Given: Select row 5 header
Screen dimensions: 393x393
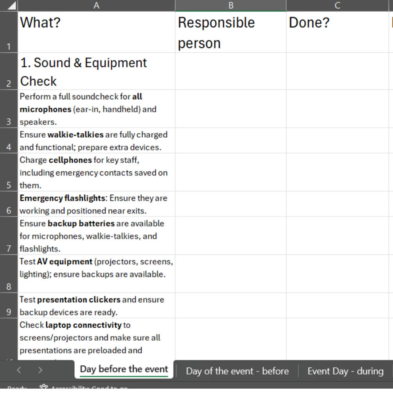Looking at the screenshot, I should pyautogui.click(x=9, y=172).
